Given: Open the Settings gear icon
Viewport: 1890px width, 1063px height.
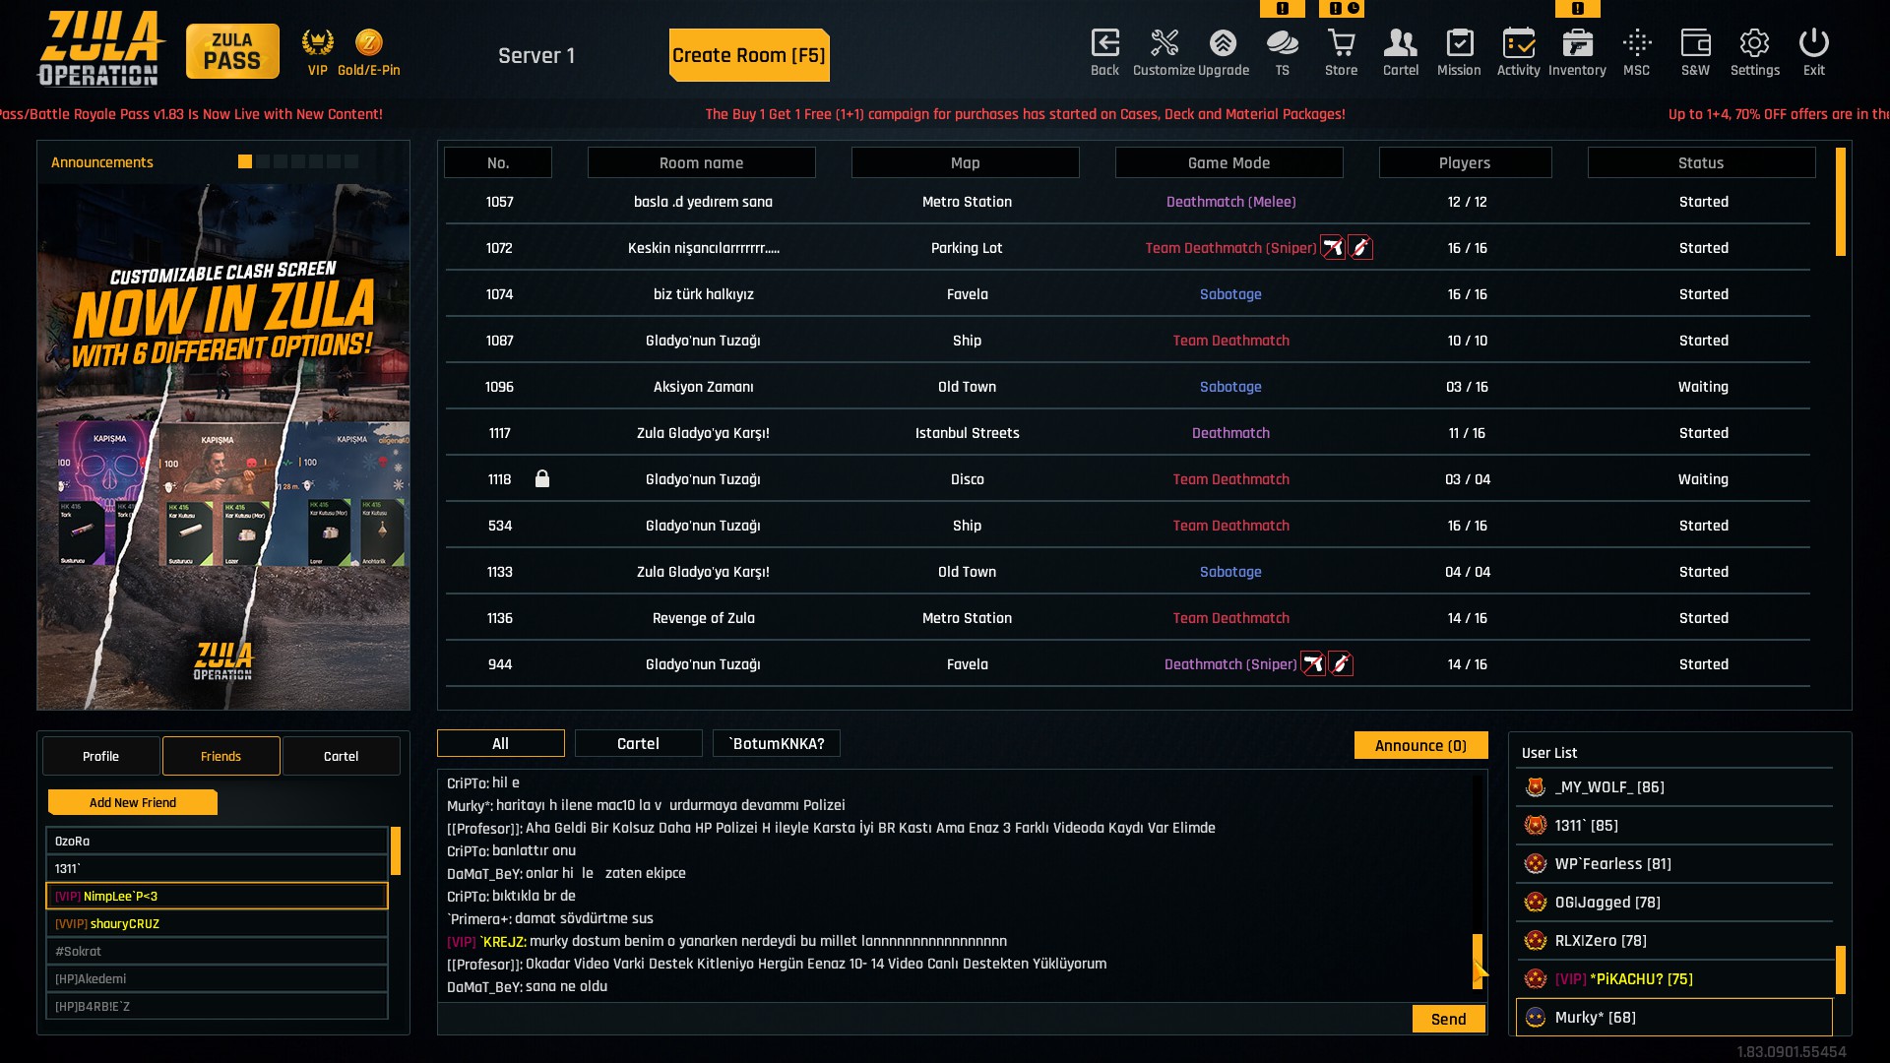Looking at the screenshot, I should (1754, 43).
